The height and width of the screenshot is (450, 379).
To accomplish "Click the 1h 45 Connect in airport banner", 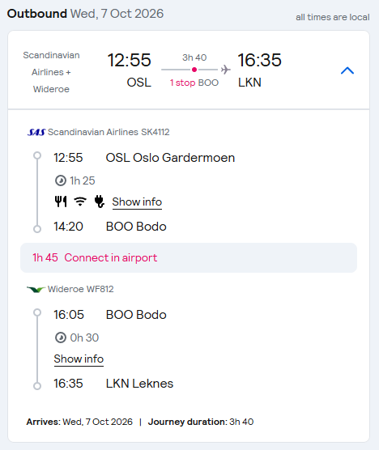I will click(189, 257).
